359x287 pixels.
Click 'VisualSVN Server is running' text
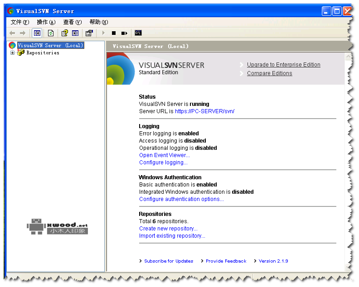tap(174, 104)
